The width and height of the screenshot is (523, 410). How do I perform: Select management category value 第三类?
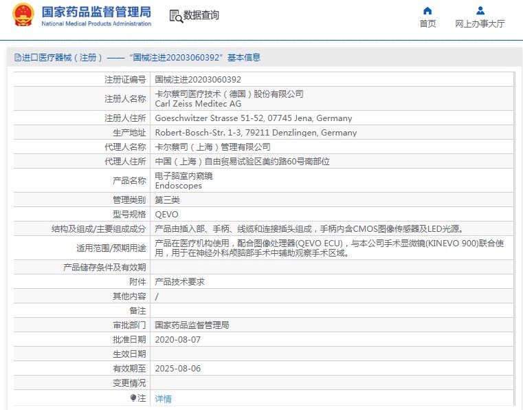pos(167,200)
